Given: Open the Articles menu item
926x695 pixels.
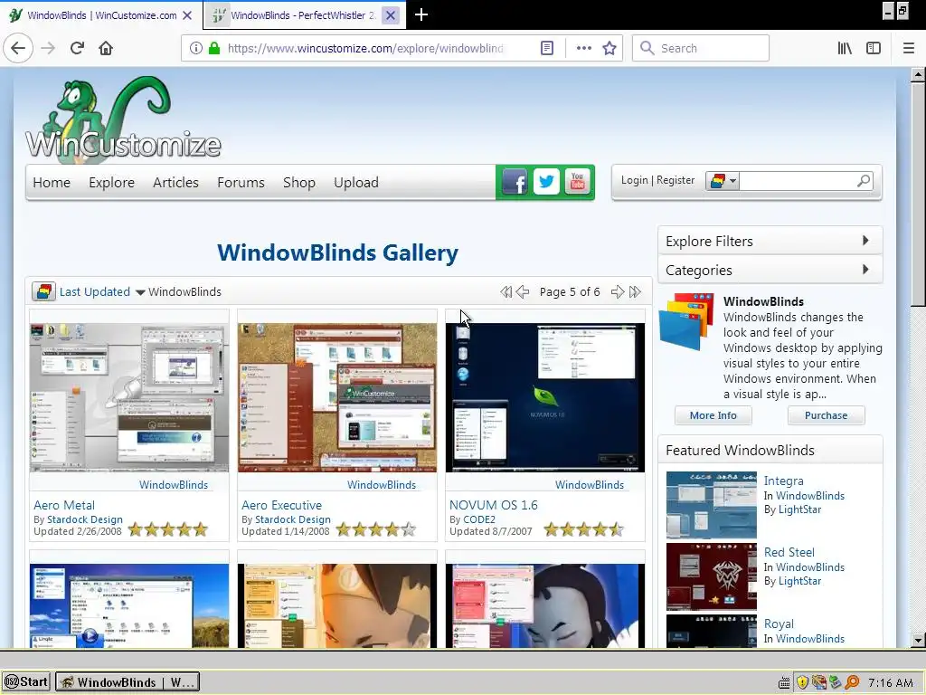Looking at the screenshot, I should 175,183.
